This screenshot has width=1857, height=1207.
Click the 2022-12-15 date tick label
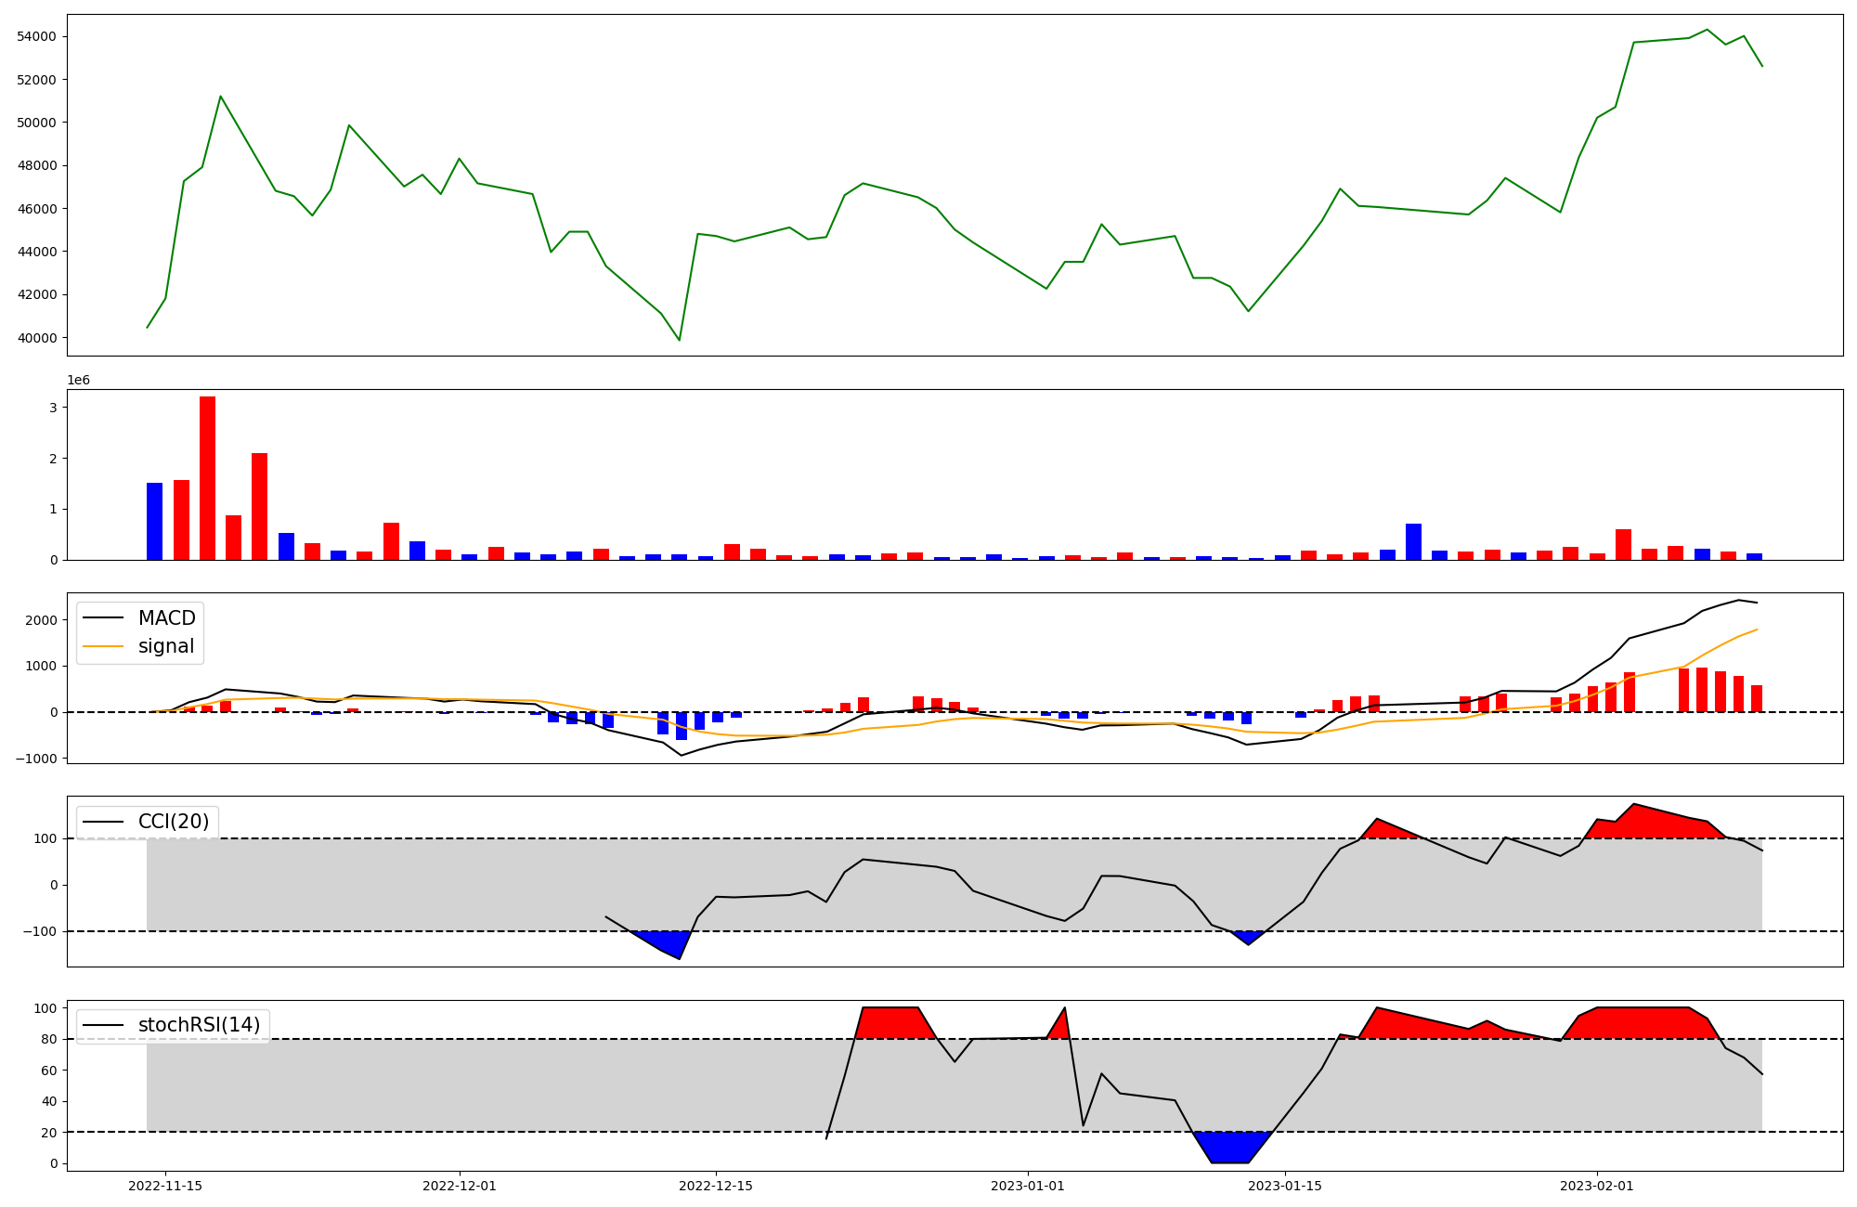coord(716,1186)
